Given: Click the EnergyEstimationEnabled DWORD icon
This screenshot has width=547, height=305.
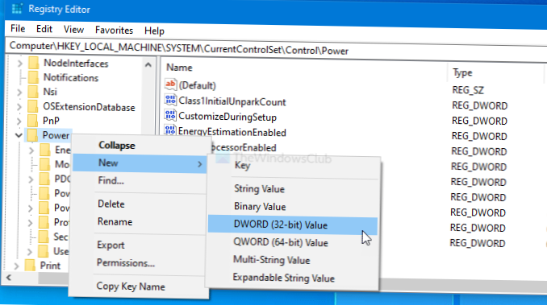Looking at the screenshot, I should coord(170,130).
